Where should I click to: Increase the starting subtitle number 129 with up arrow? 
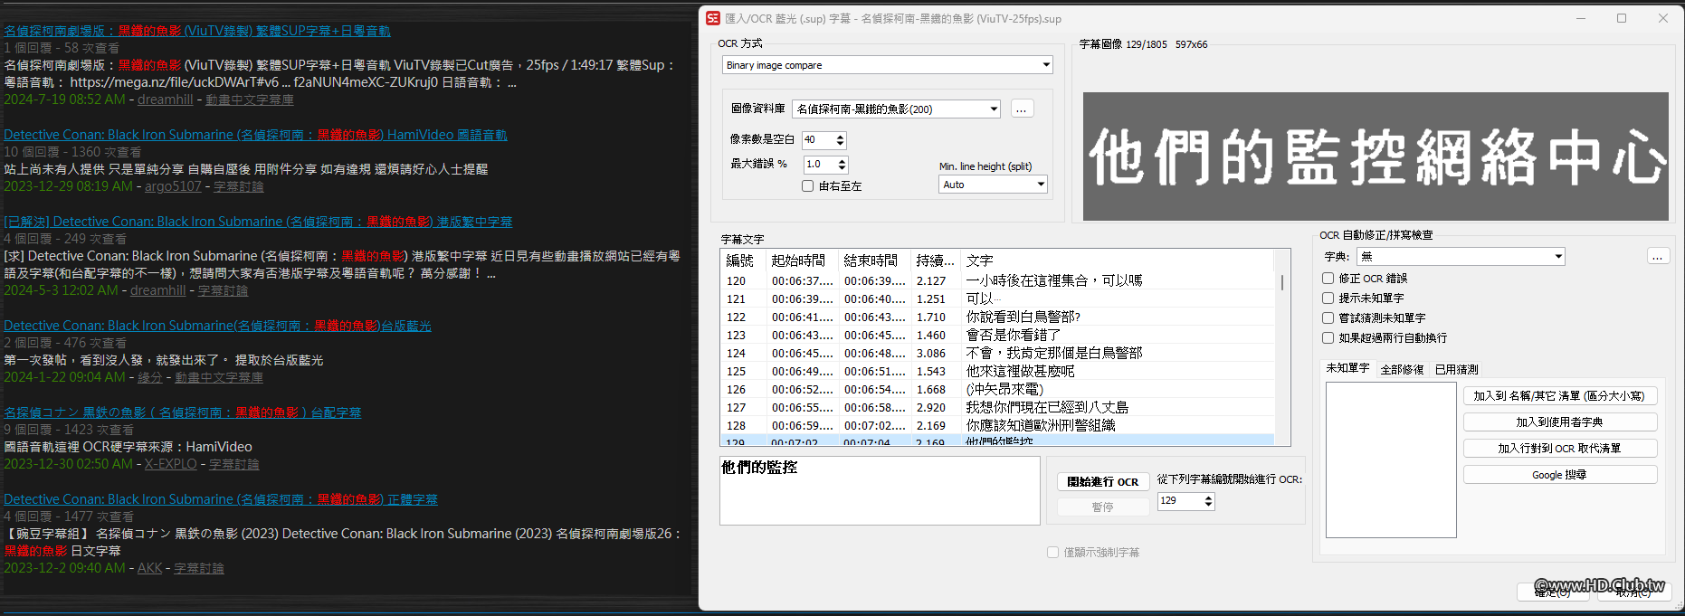pyautogui.click(x=1208, y=497)
